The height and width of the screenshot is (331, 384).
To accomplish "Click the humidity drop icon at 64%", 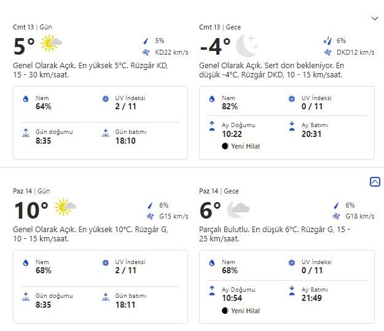I will (x=25, y=98).
